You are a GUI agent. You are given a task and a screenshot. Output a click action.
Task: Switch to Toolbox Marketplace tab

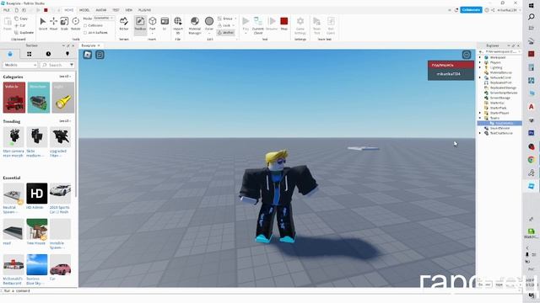coord(10,54)
